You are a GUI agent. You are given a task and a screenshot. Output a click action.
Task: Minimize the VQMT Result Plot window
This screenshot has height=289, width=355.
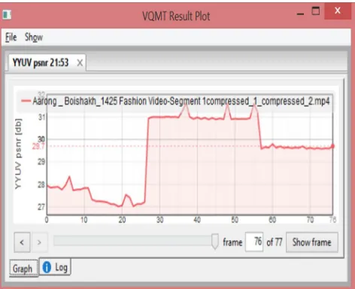coord(300,14)
